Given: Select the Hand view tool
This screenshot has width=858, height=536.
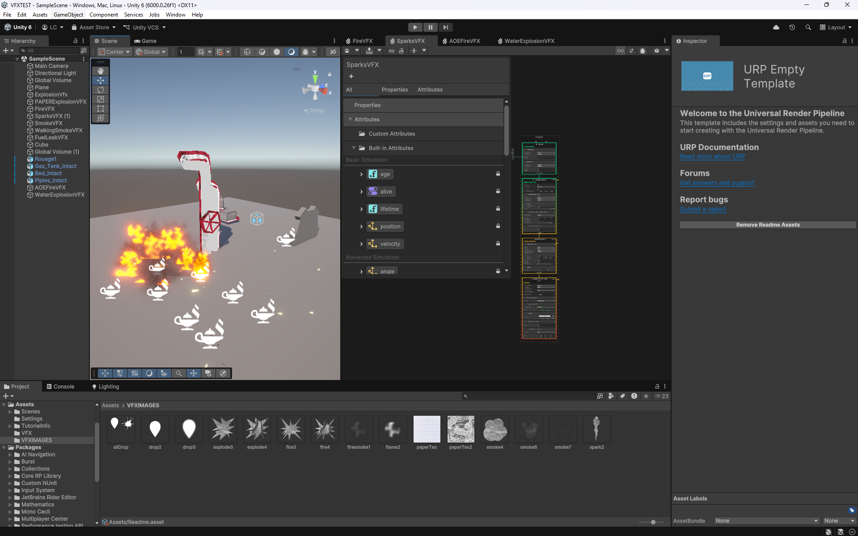Looking at the screenshot, I should point(101,71).
